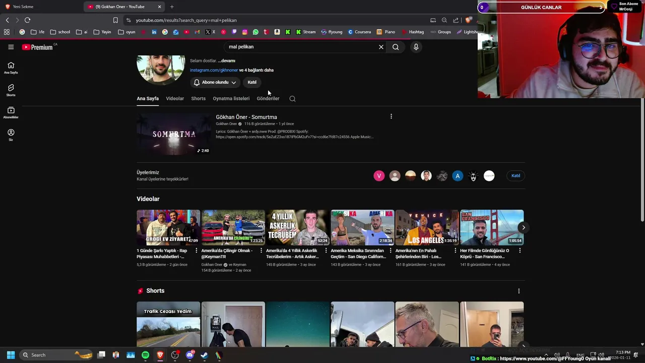Open the oyun bookmarks folder

[127, 32]
